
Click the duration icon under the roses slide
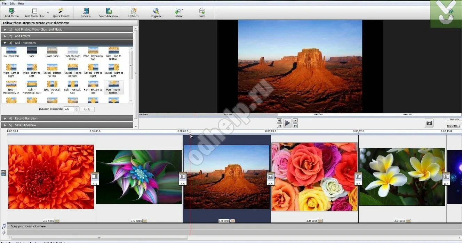pyautogui.click(x=320, y=221)
